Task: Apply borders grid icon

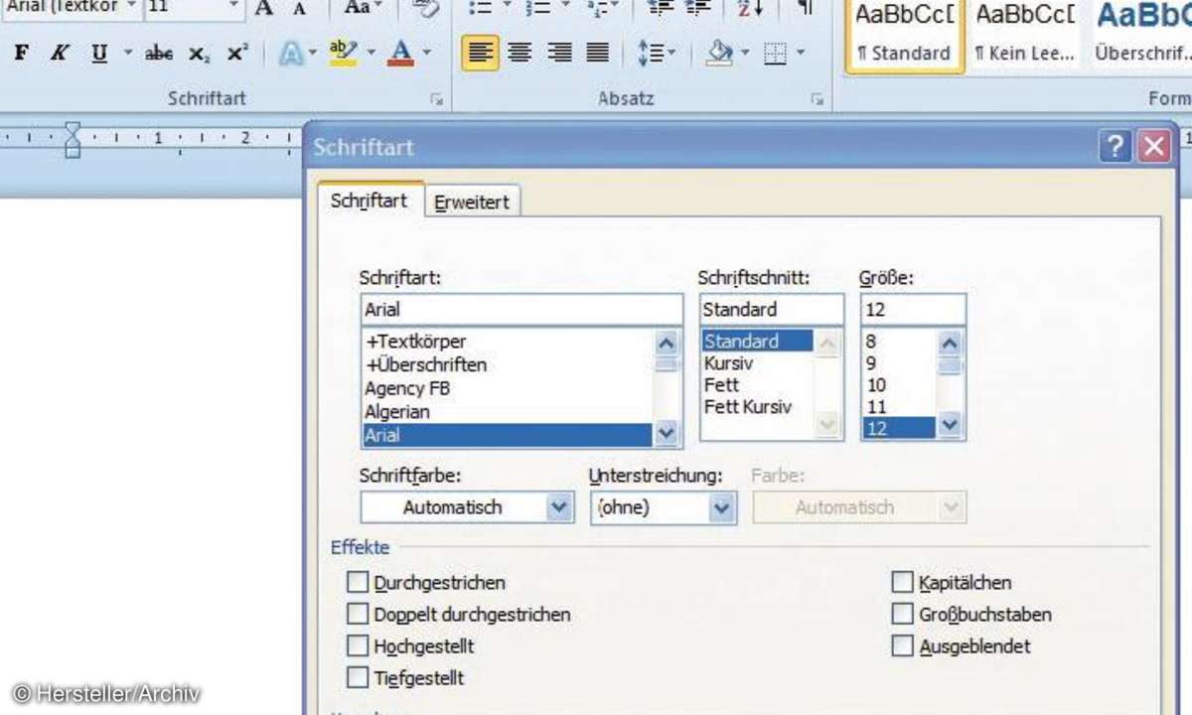Action: (x=775, y=53)
